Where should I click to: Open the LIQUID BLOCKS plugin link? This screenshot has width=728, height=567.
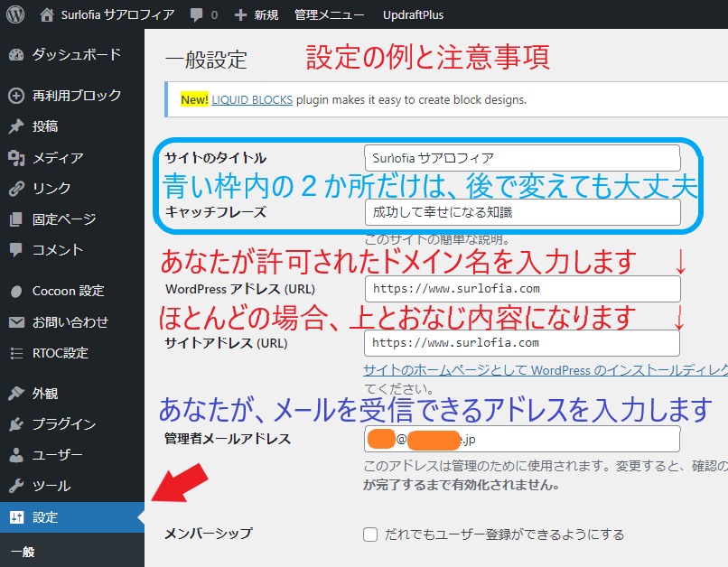252,100
